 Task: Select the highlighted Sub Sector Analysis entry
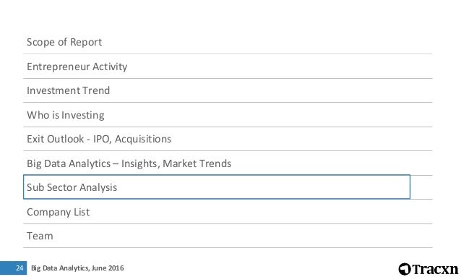coord(217,187)
